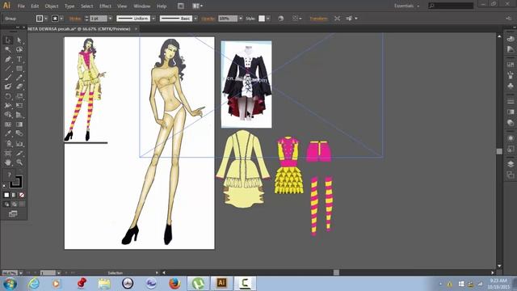517x291 pixels.
Task: Apply solid Color mode below swatches
Action: coord(6,195)
